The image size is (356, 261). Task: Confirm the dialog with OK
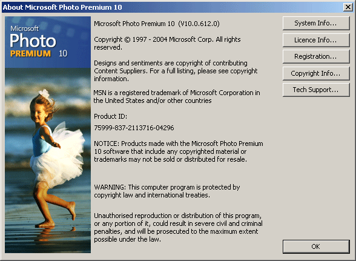pos(316,246)
